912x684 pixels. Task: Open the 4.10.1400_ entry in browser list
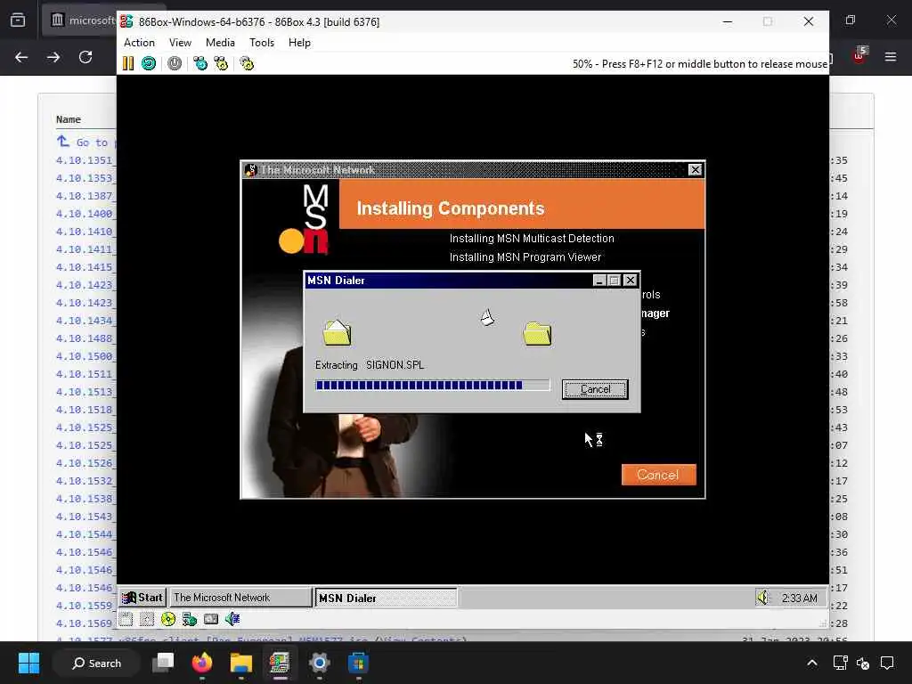(x=85, y=214)
